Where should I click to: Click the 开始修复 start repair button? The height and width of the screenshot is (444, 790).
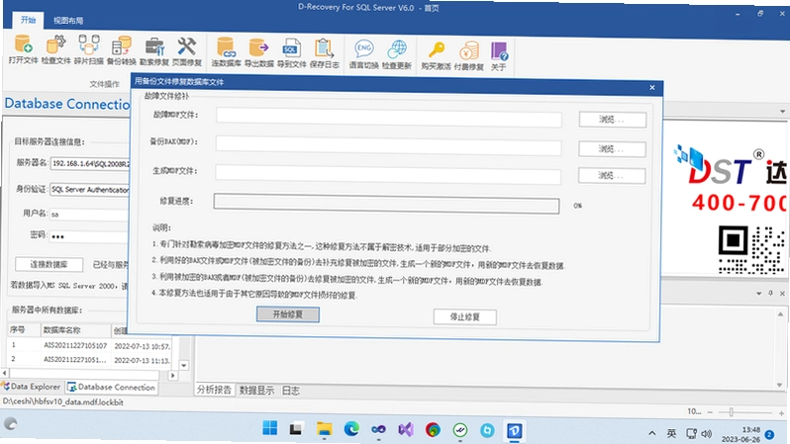click(288, 314)
